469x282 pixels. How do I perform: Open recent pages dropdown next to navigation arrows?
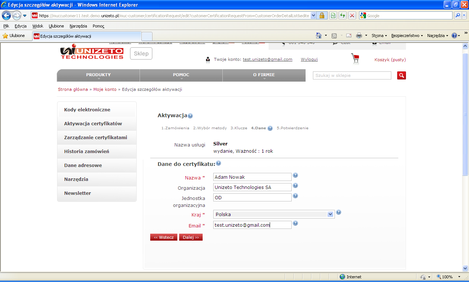25,16
